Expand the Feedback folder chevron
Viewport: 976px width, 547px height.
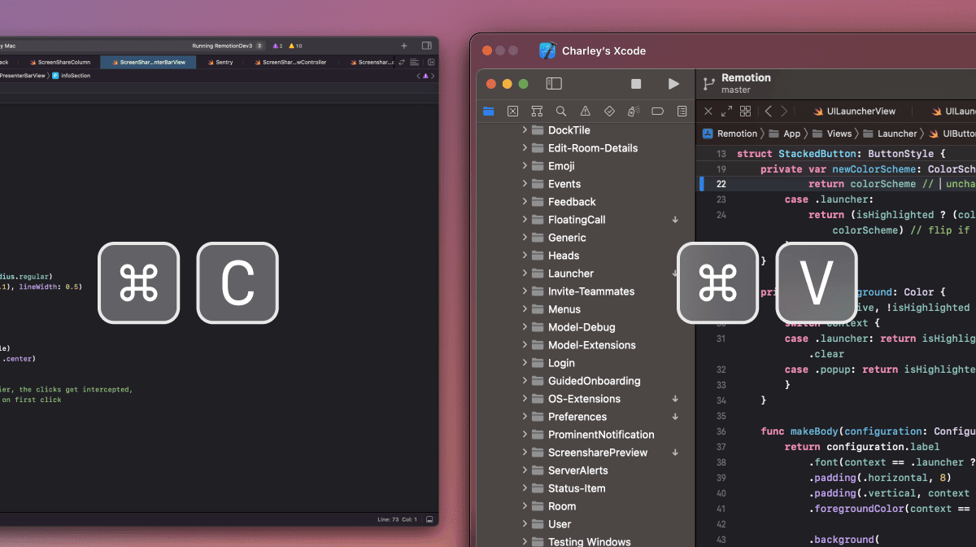tap(525, 202)
